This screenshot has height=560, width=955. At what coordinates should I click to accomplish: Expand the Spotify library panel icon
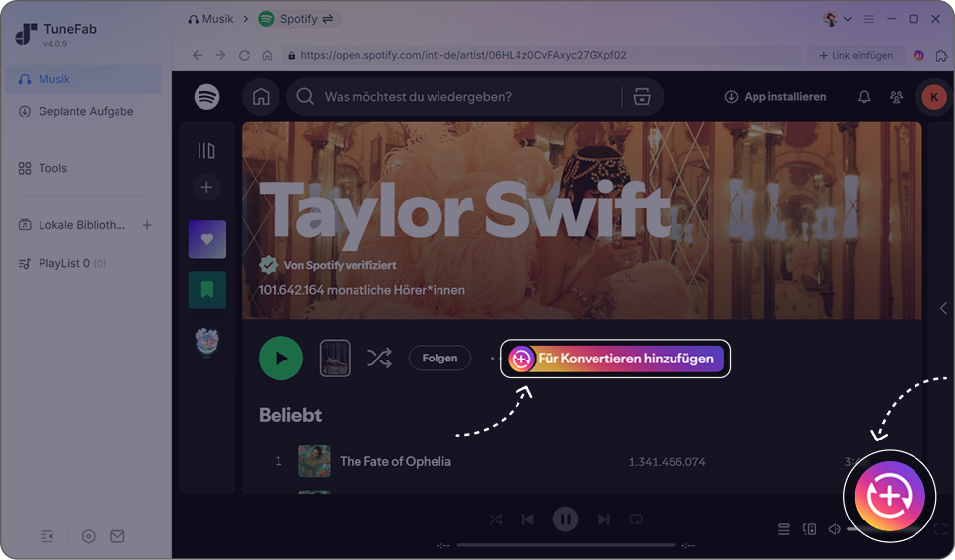206,150
